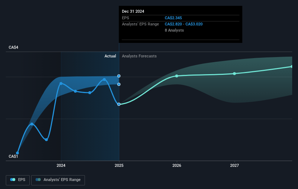Click the final forecast point at chart edge

point(292,67)
